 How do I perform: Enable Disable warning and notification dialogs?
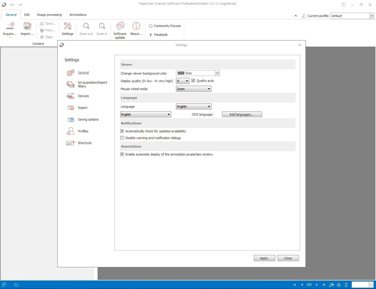pyautogui.click(x=122, y=138)
